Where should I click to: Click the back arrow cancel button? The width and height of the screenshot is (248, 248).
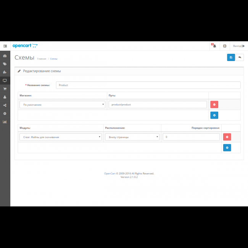coord(240,58)
